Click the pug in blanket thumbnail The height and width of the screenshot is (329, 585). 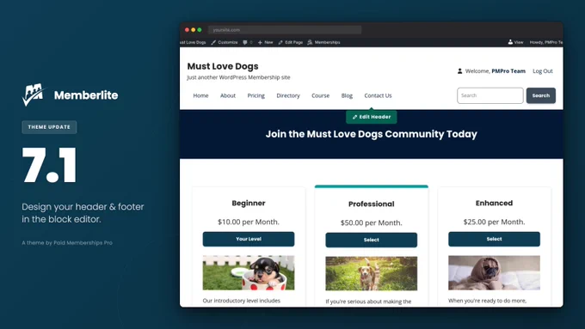(494, 273)
